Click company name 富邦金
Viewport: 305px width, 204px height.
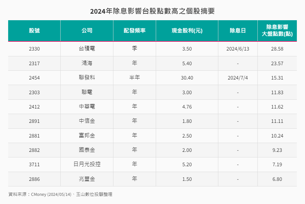[x=87, y=136]
